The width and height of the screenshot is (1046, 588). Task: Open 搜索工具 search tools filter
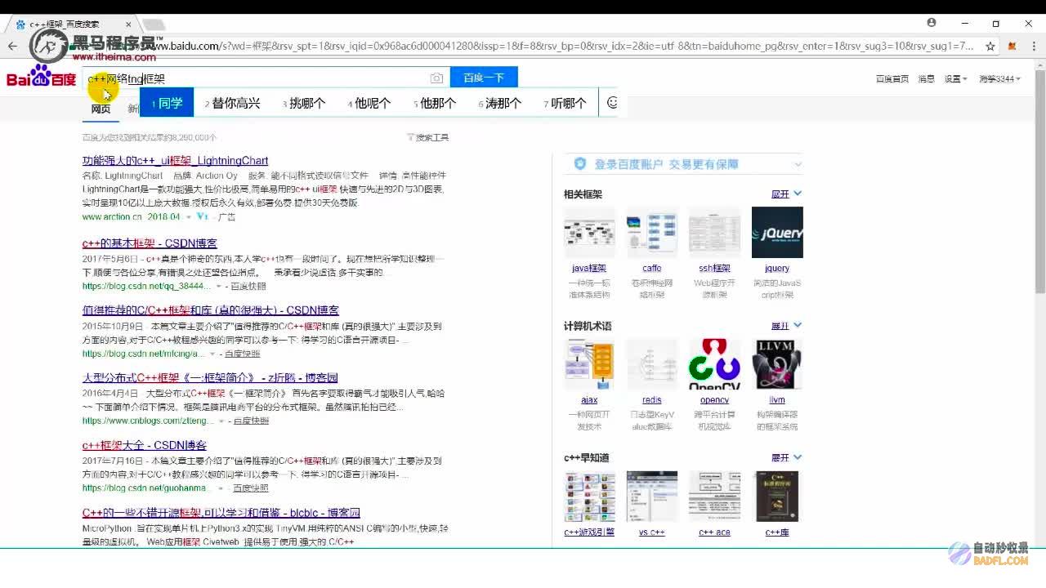[x=428, y=137]
